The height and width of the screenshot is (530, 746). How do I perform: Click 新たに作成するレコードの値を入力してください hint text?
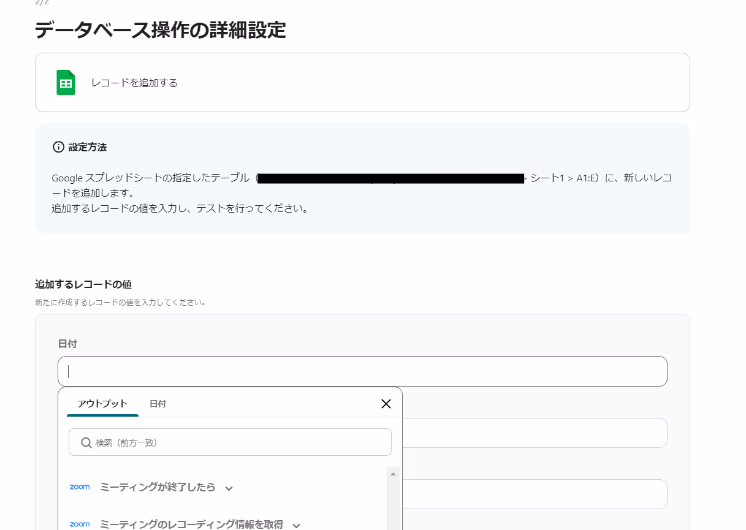pos(120,303)
